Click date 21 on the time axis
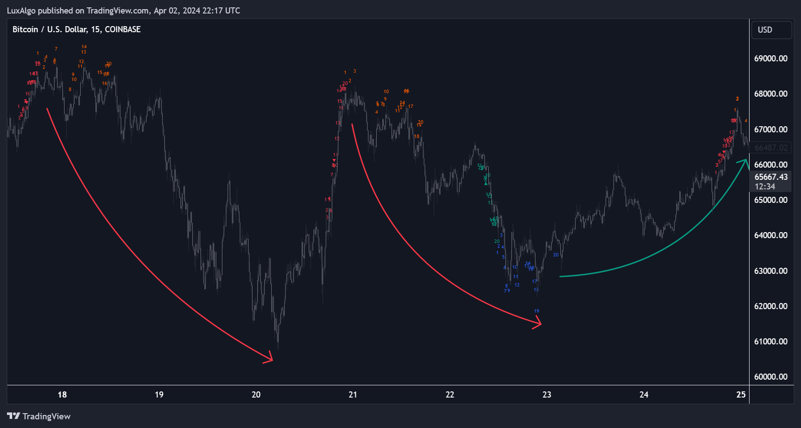The image size is (801, 428). 353,394
